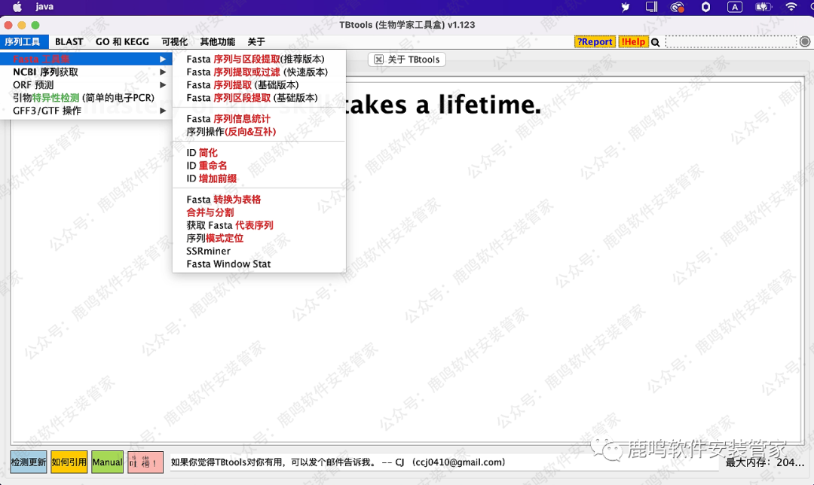Click the search input field
The width and height of the screenshot is (814, 485).
[730, 42]
